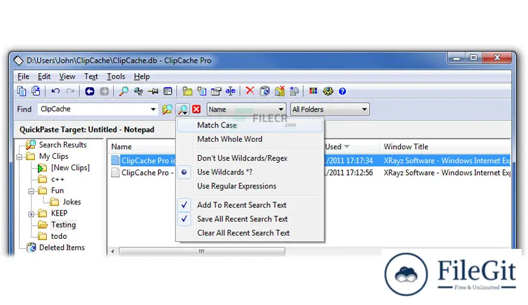The width and height of the screenshot is (528, 305).
Task: Click the search-in-folder icon beside Find box
Action: (x=167, y=109)
